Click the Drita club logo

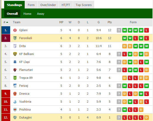pyautogui.click(x=15, y=46)
